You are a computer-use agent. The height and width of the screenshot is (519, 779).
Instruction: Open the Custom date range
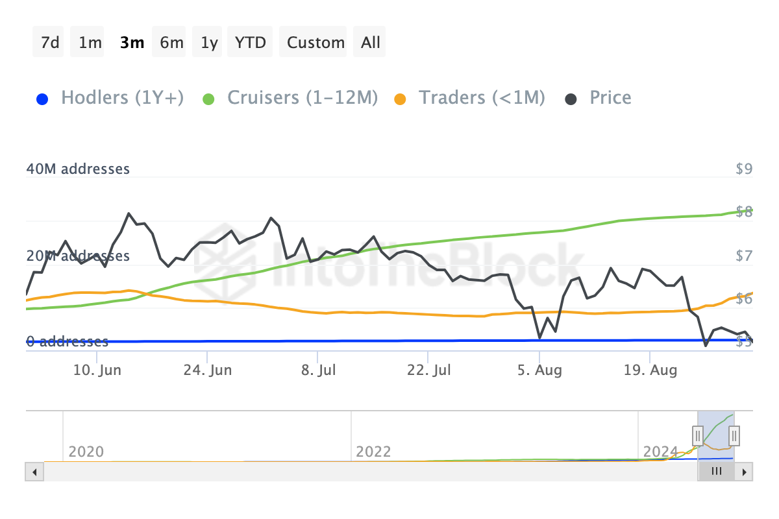316,42
